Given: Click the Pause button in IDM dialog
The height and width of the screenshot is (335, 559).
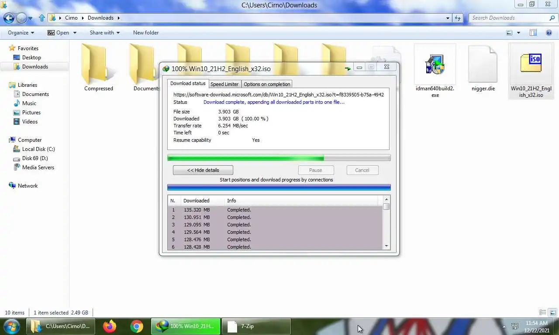Looking at the screenshot, I should (x=316, y=170).
